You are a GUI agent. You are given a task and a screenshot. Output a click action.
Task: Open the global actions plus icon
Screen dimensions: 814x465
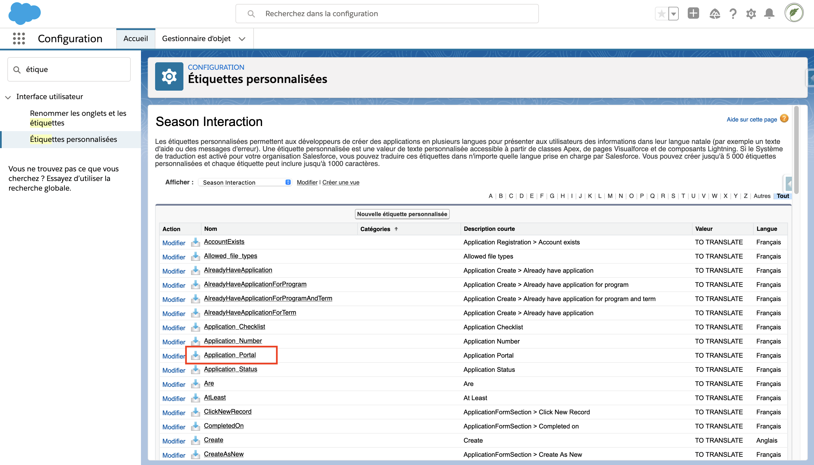click(693, 13)
